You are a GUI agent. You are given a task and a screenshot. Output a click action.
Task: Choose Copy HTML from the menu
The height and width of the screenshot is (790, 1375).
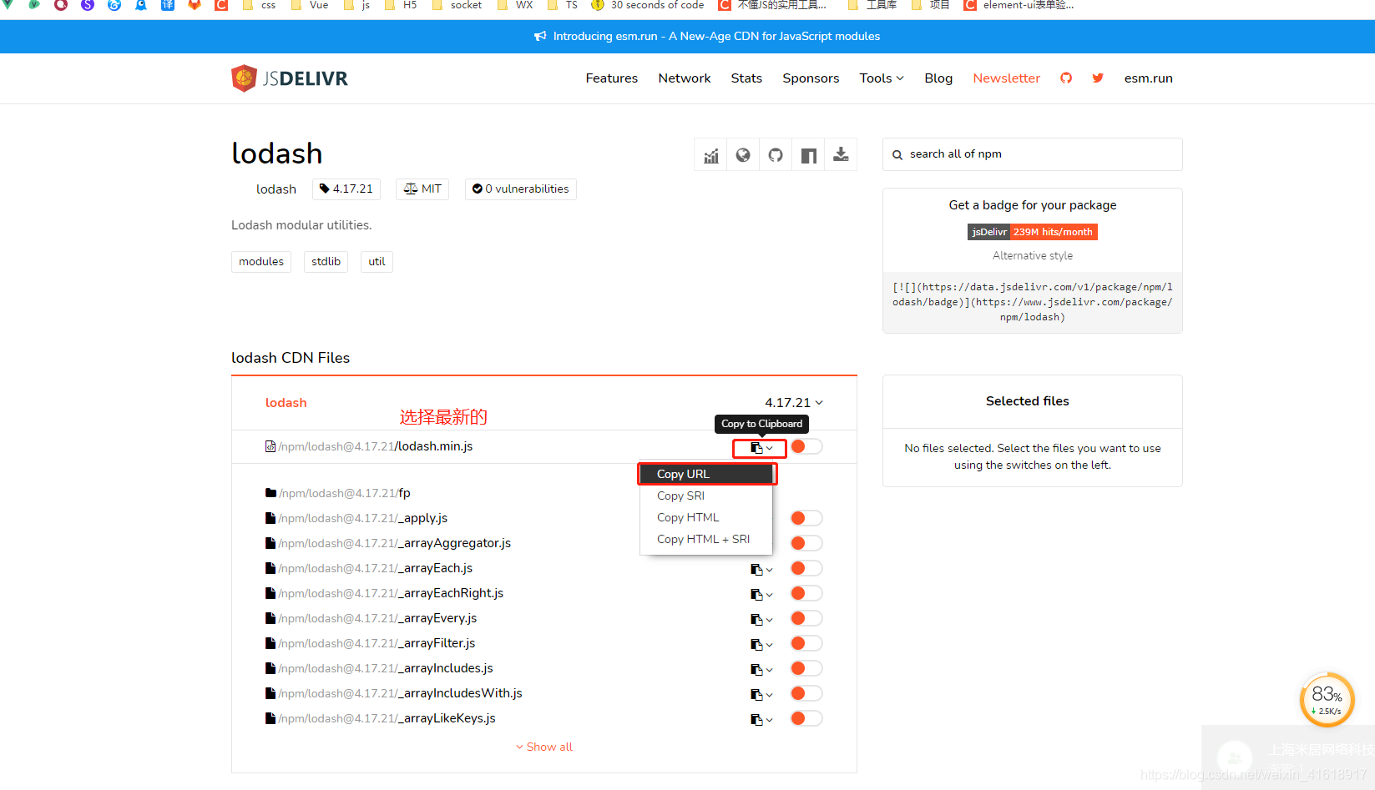pos(705,517)
